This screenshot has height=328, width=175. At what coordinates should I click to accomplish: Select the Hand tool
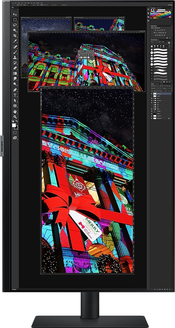point(15,112)
